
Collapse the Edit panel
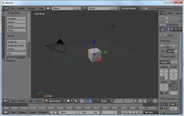(x=9, y=36)
